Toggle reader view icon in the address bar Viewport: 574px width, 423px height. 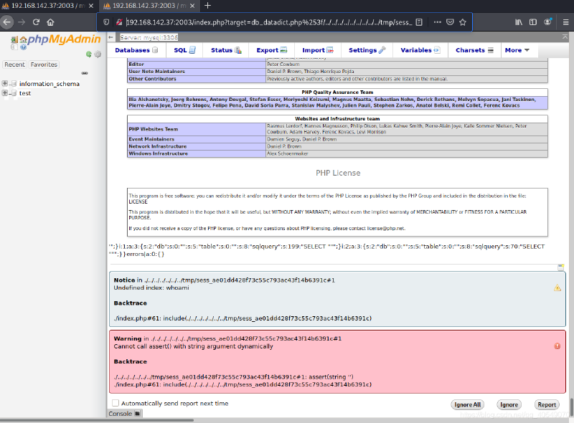(419, 22)
